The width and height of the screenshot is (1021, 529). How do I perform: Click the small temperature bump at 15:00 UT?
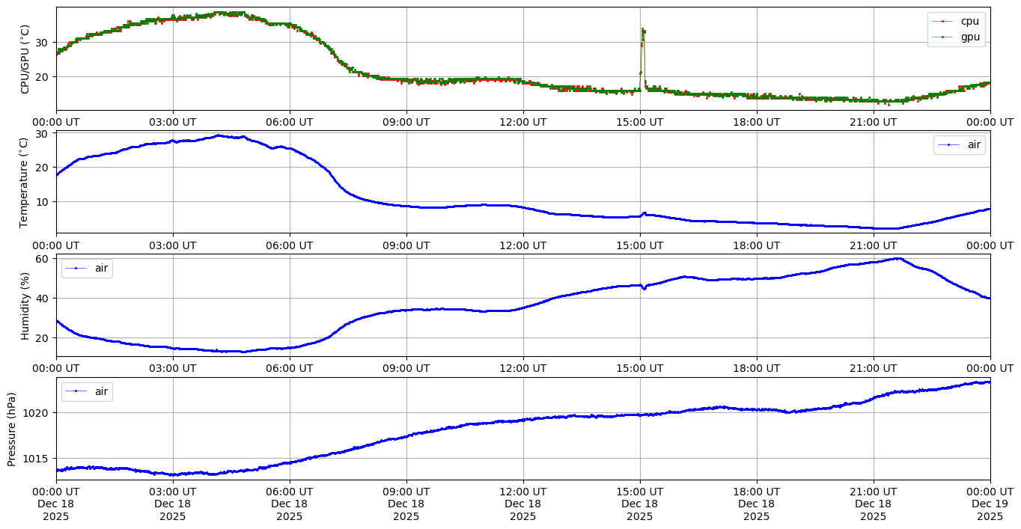644,213
